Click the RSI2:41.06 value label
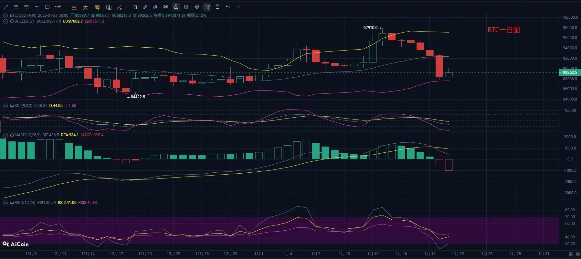The image size is (581, 259). click(67, 203)
